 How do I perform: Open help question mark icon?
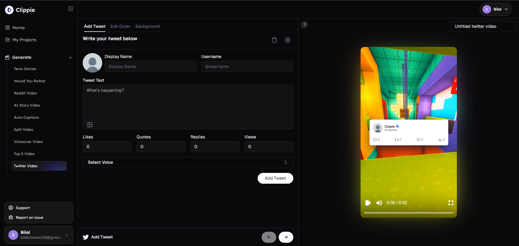(x=305, y=25)
